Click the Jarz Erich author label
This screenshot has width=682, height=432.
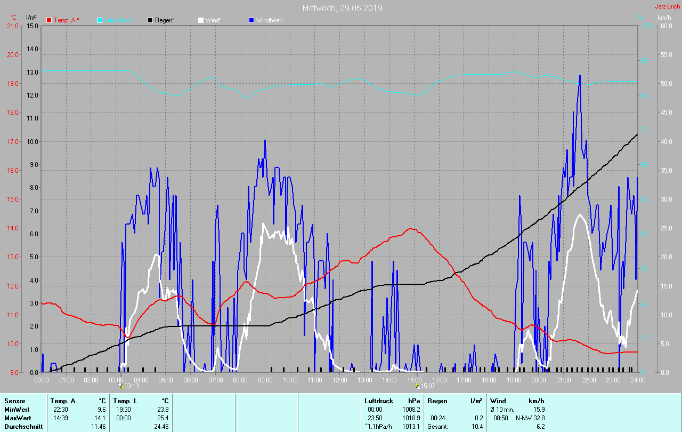pos(667,6)
